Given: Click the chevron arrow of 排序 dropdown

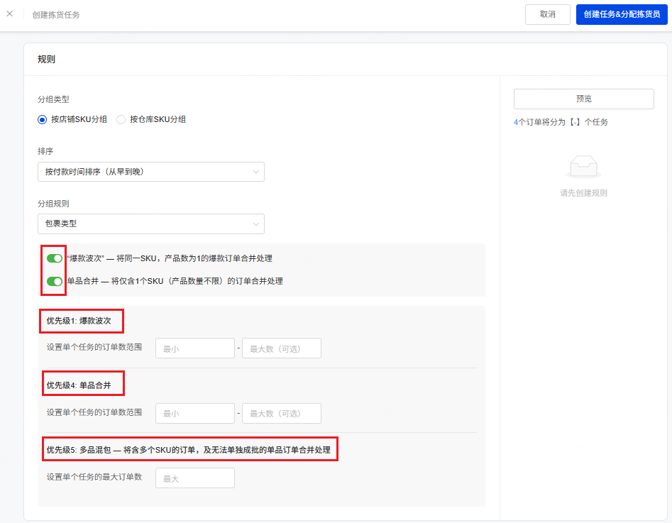Looking at the screenshot, I should pyautogui.click(x=255, y=172).
